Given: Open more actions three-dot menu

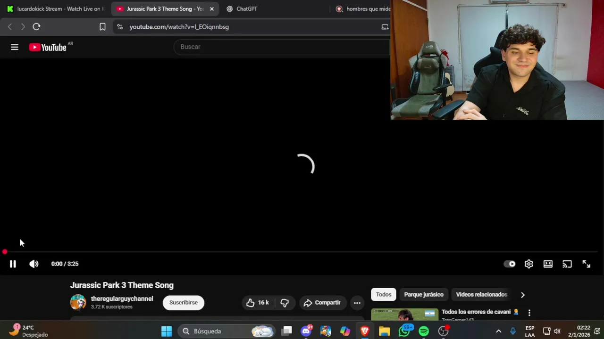Looking at the screenshot, I should pos(357,303).
